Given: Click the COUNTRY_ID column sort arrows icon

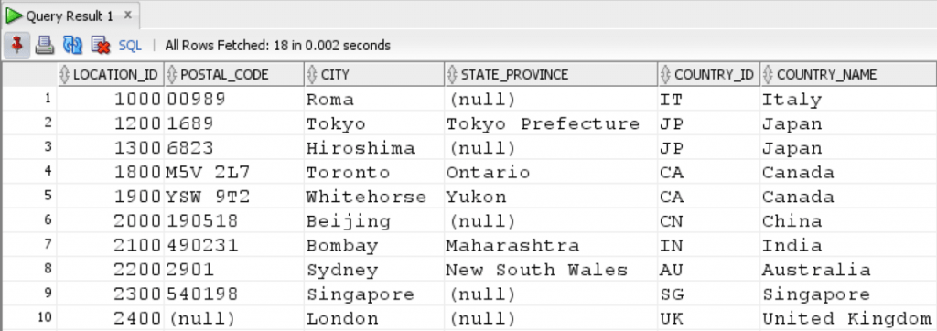Looking at the screenshot, I should tap(666, 75).
